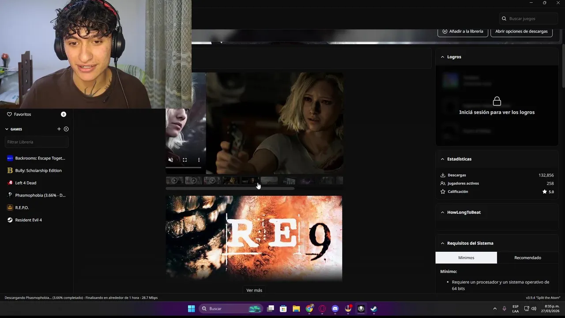Open Chrome from the taskbar
Viewport: 565px width, 318px height.
click(x=309, y=309)
